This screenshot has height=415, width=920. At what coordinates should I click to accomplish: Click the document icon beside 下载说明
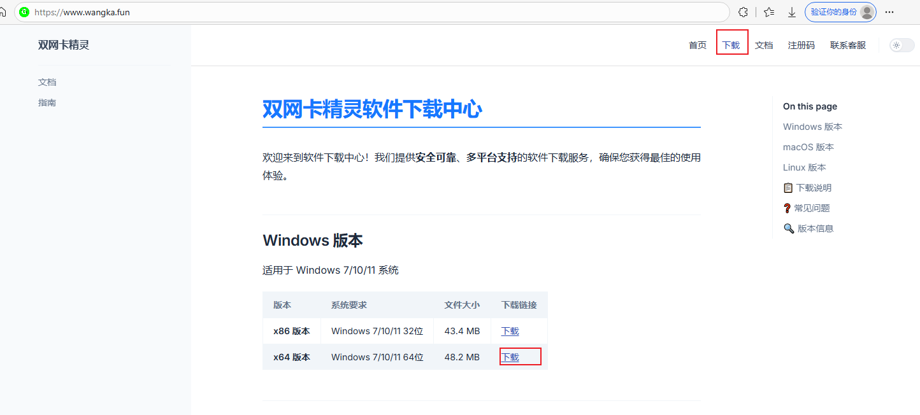[x=789, y=187]
